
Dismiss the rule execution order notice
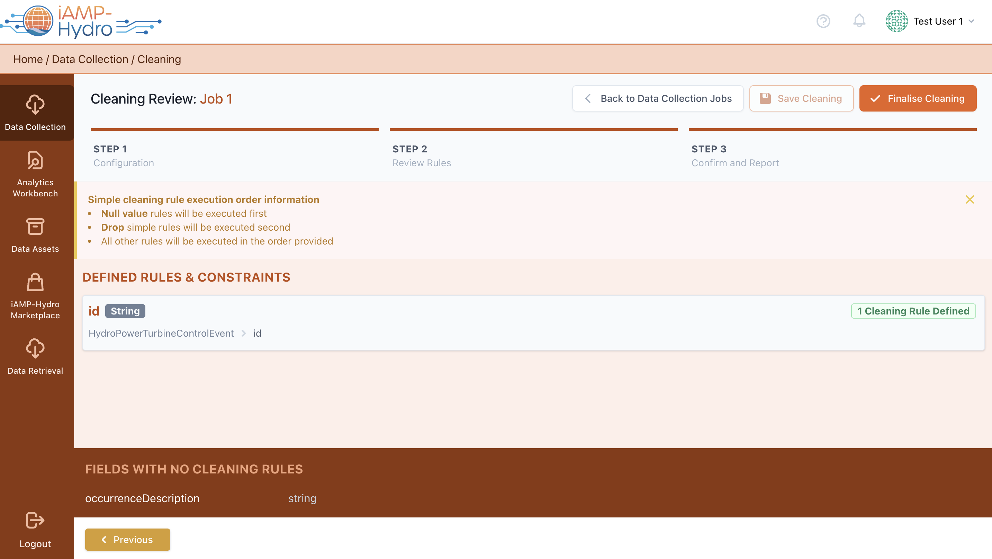969,199
